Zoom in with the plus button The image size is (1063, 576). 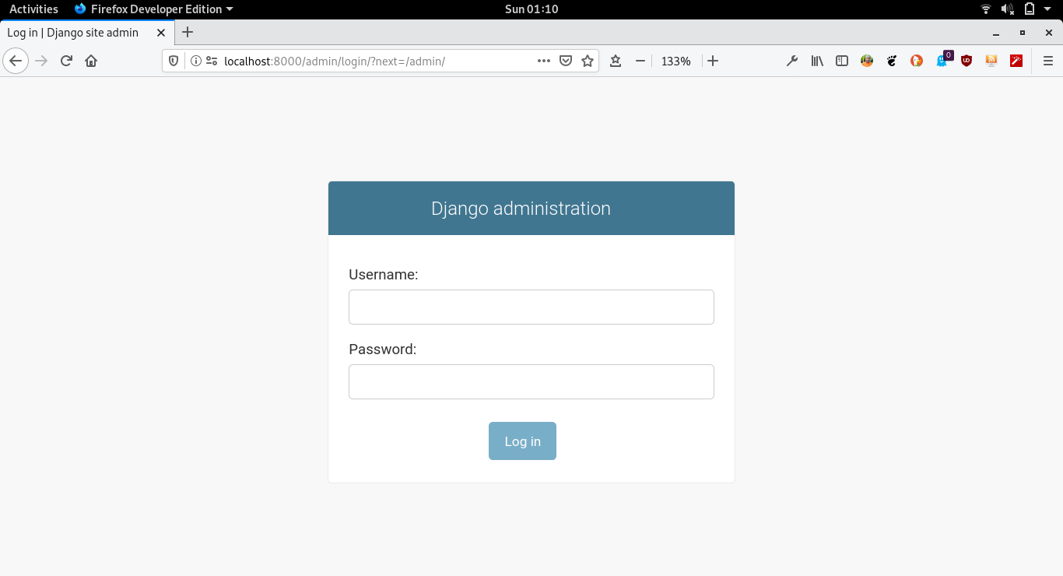point(713,61)
